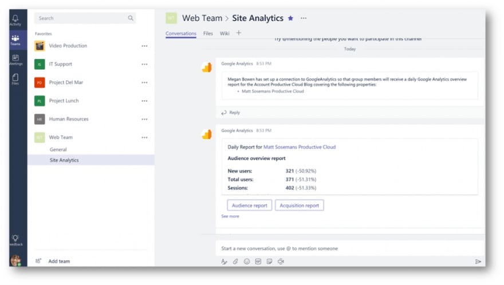Click the Project Del Mar red avatar
Image resolution: width=504 pixels, height=285 pixels.
coord(40,82)
